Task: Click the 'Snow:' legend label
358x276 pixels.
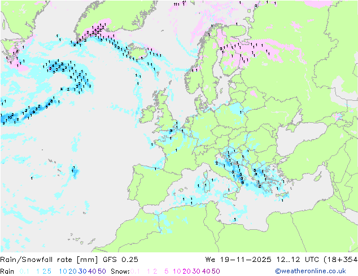Action: point(120,271)
